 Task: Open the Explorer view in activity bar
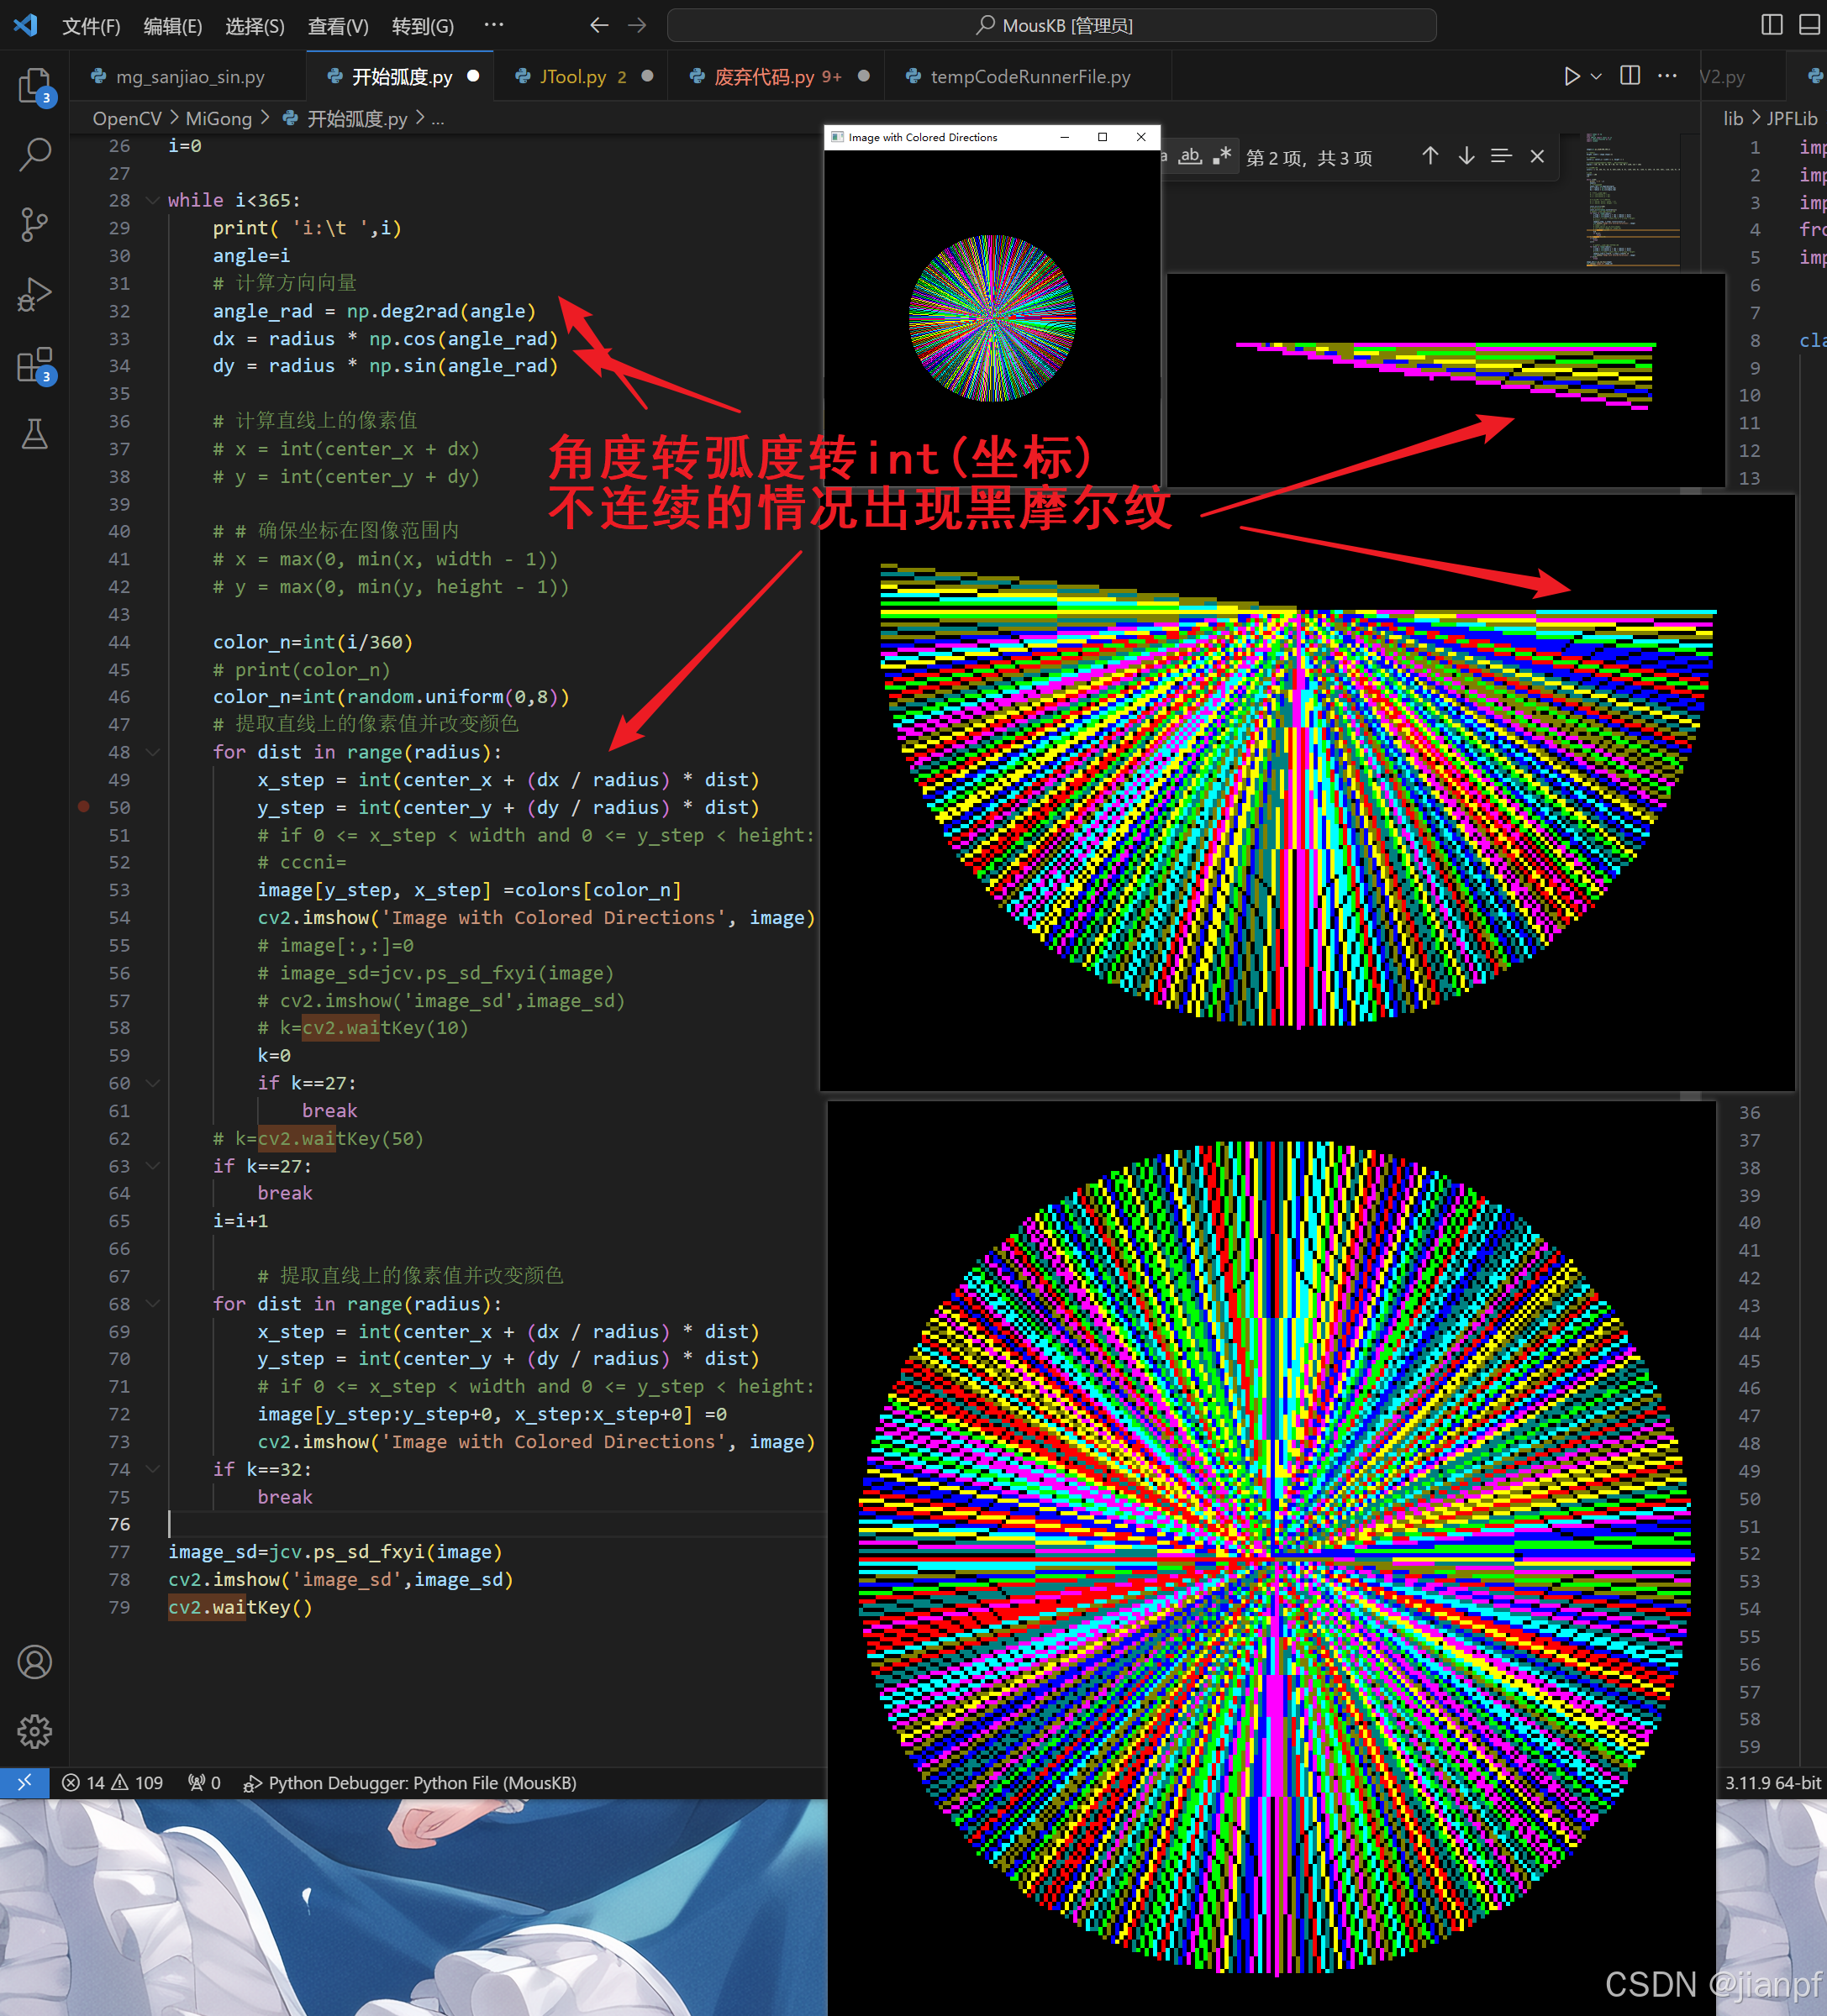pyautogui.click(x=35, y=87)
